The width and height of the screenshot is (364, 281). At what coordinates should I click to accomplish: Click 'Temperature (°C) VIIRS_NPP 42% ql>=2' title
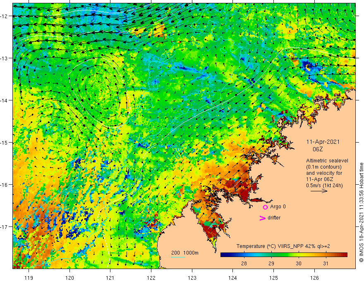coord(283,246)
